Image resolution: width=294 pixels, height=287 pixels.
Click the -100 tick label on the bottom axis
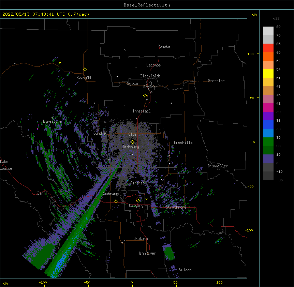click(43, 282)
